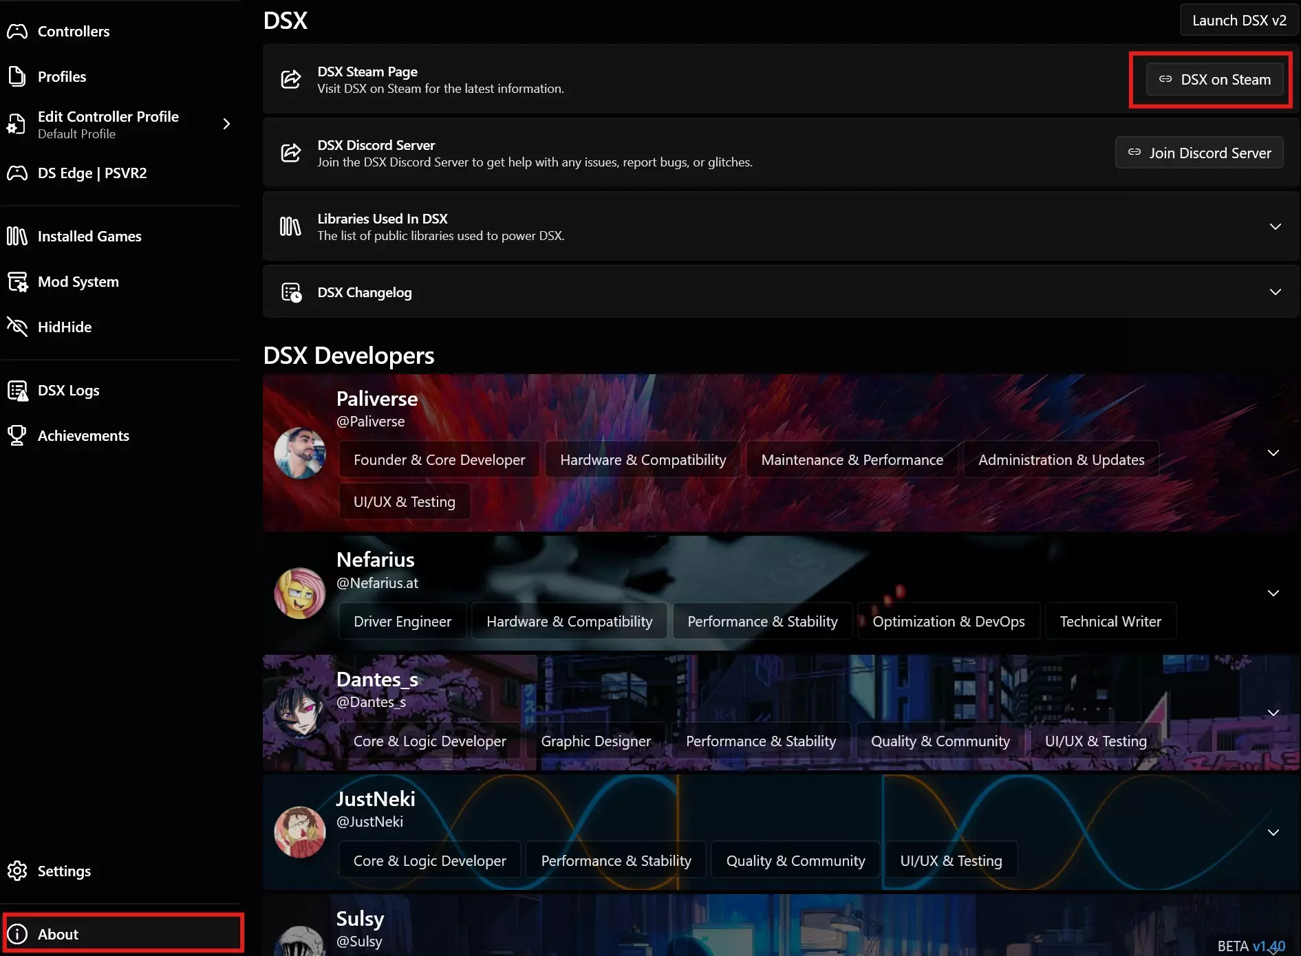Open JustNeki's avatar picture

tap(300, 832)
